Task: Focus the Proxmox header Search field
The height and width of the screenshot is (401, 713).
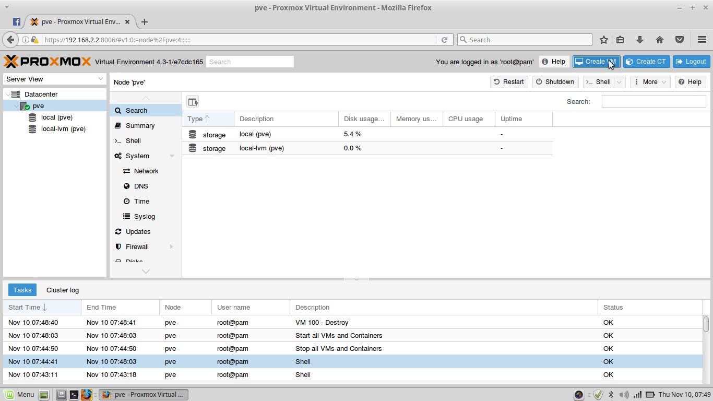Action: point(250,62)
